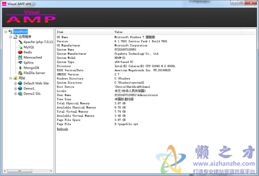This screenshot has width=259, height=176.
Task: Click the Default Web Site globe icon
Action: pos(20,83)
